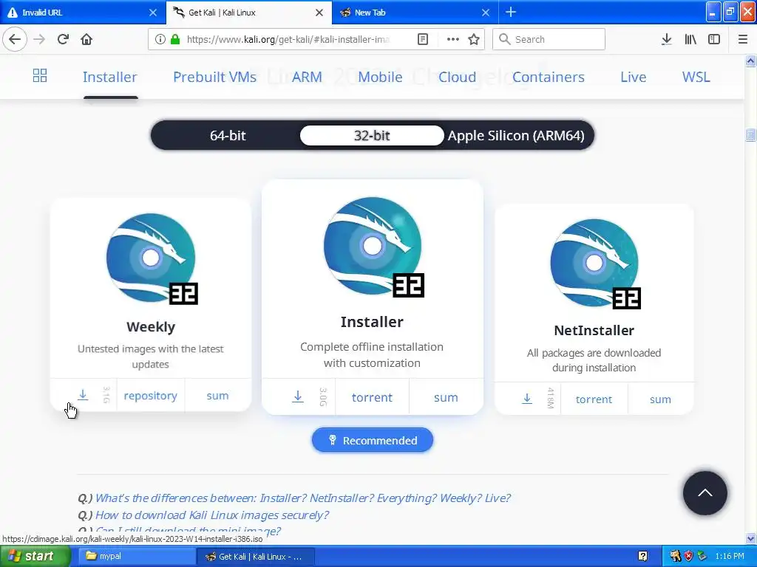
Task: Click the Installer torrent link
Action: point(373,397)
